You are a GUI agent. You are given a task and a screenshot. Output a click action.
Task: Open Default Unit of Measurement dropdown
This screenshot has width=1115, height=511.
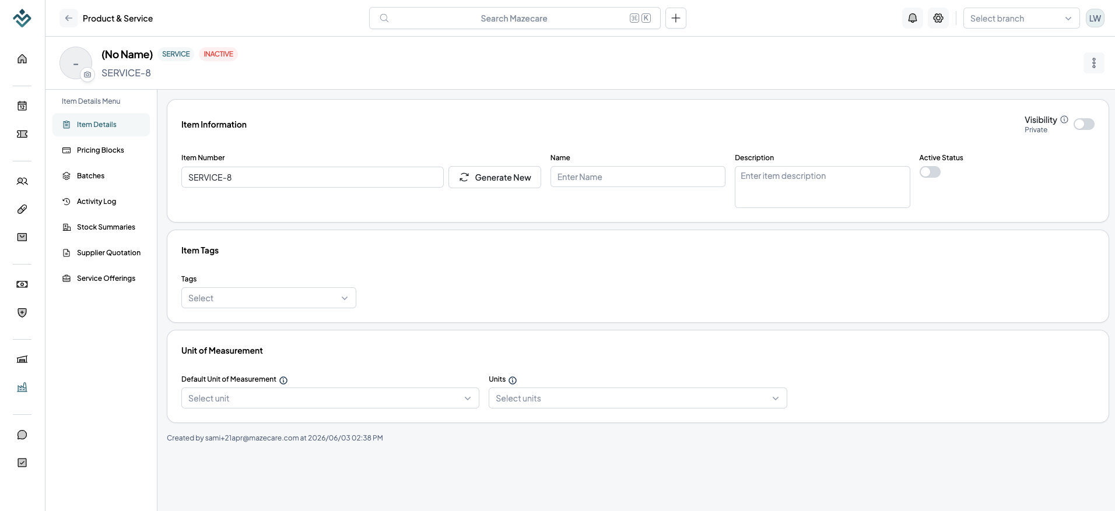pos(330,398)
